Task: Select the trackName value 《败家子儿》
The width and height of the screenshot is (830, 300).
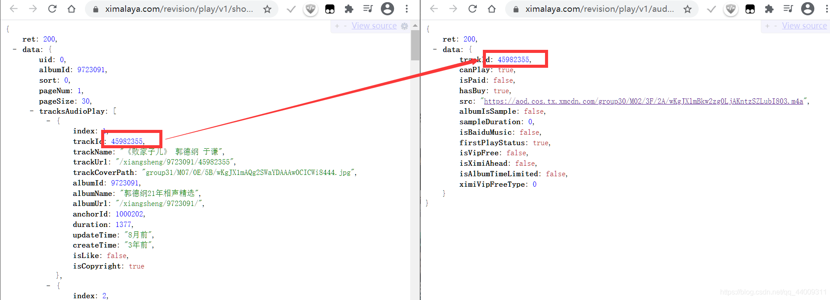Action: click(172, 152)
